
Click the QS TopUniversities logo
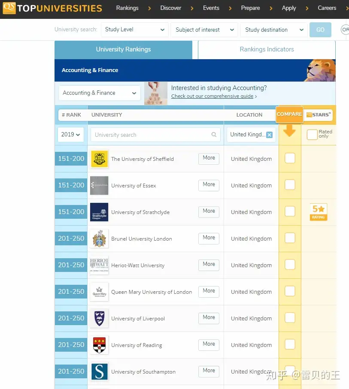click(x=52, y=8)
